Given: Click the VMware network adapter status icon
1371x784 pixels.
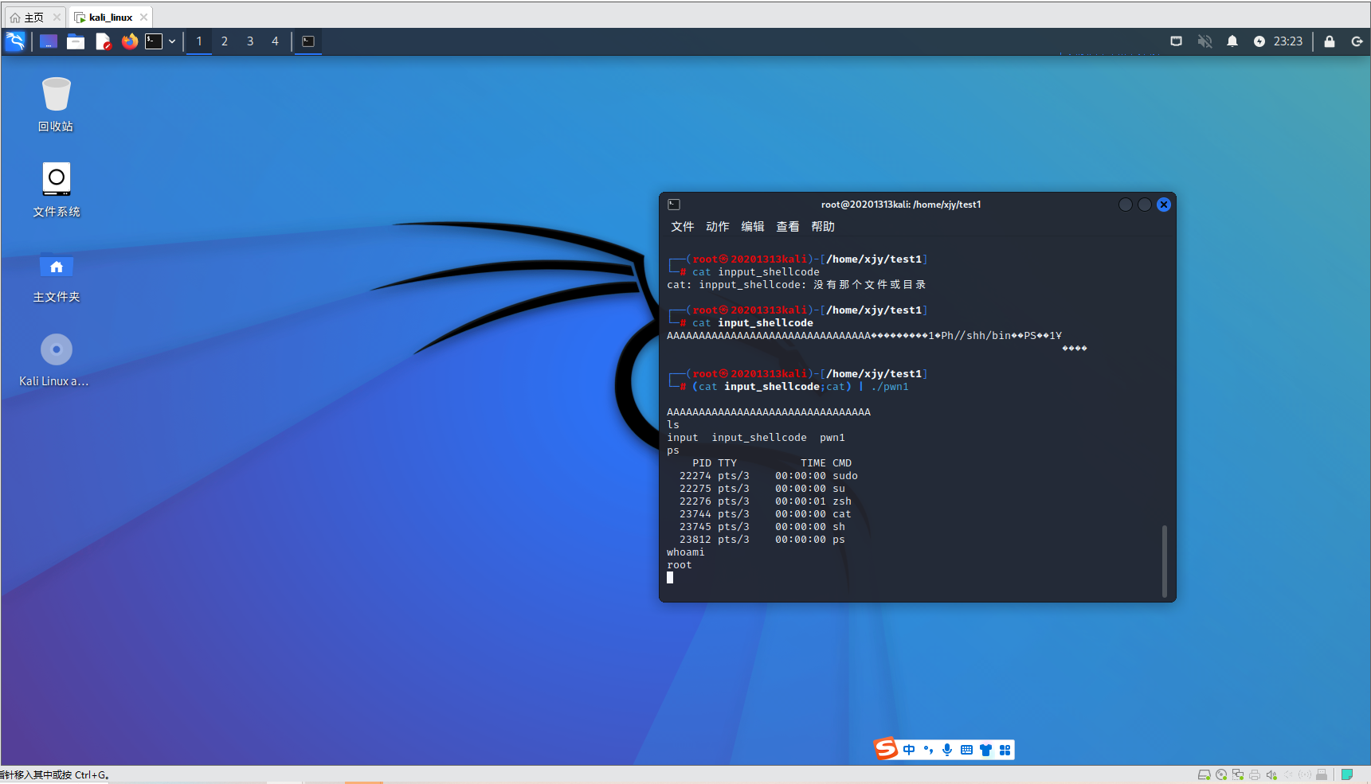Looking at the screenshot, I should [x=1238, y=774].
